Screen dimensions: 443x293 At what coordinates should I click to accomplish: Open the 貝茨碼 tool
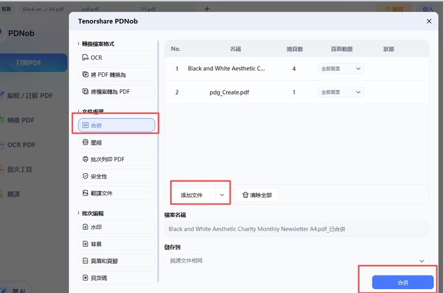click(x=117, y=278)
